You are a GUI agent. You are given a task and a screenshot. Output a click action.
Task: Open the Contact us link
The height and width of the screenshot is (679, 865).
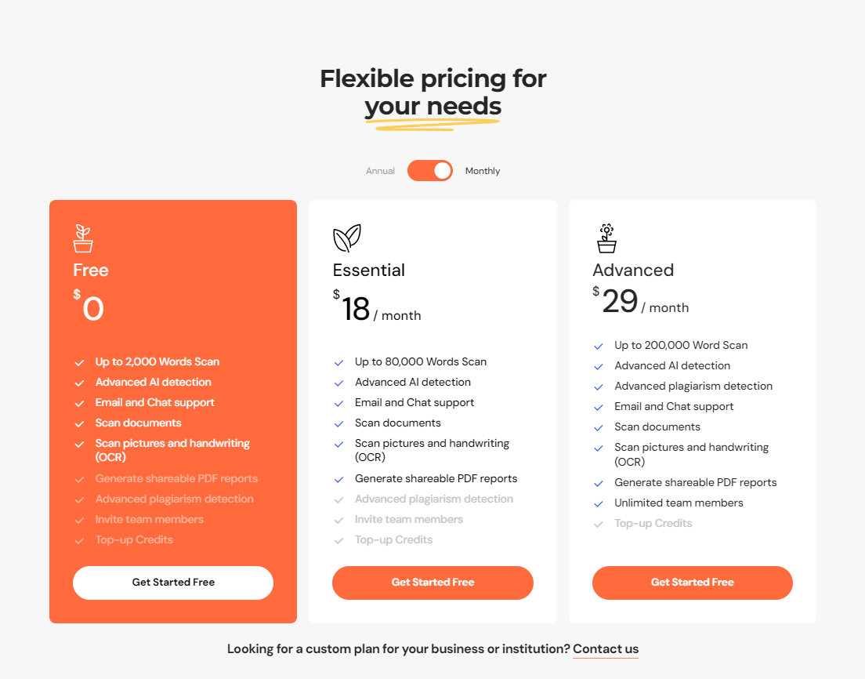(x=606, y=649)
